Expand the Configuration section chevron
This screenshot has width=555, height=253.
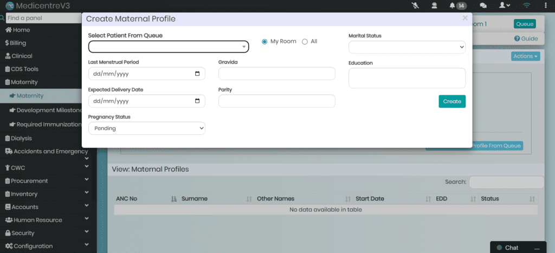pyautogui.click(x=87, y=245)
